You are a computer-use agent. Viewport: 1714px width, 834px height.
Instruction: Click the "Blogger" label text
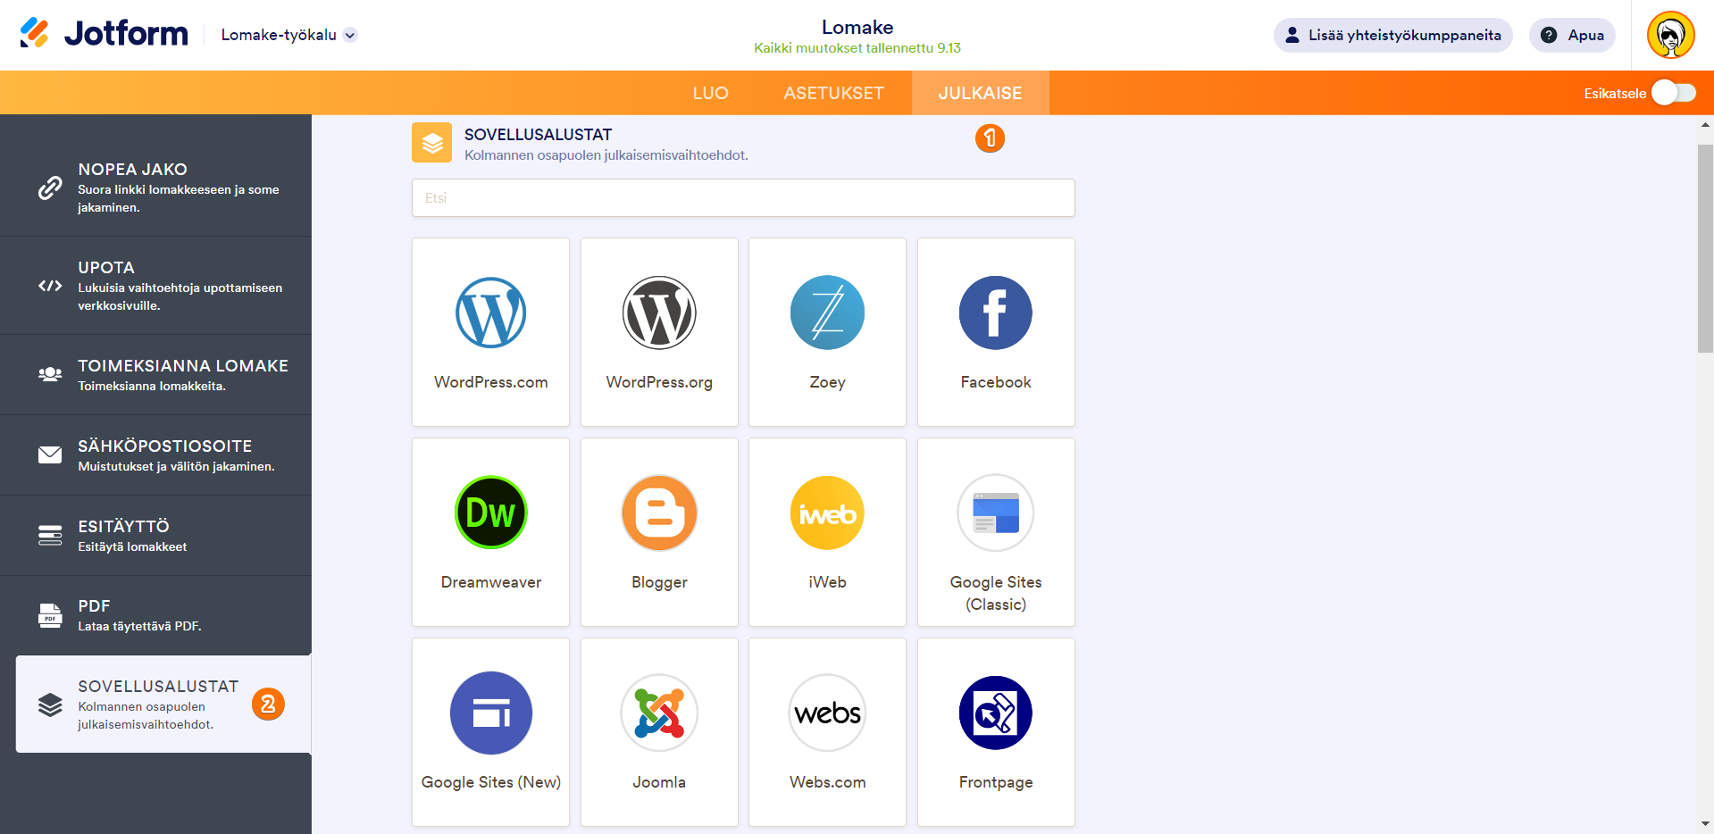[x=659, y=582]
